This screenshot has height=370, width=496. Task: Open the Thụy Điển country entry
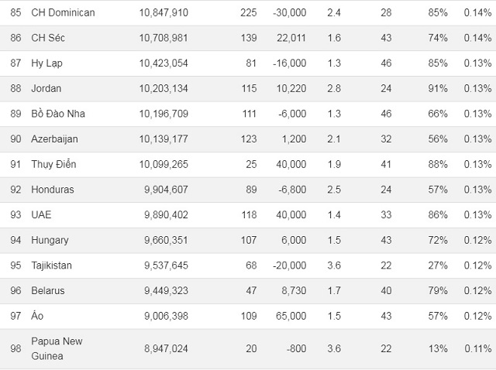pyautogui.click(x=53, y=164)
